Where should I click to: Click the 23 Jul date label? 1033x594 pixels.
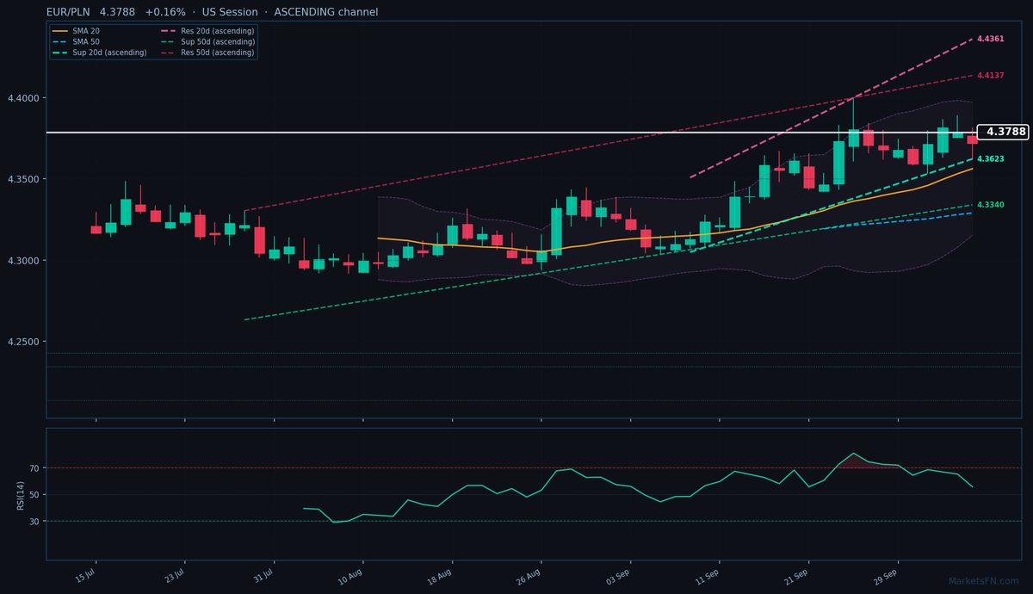[x=175, y=574]
